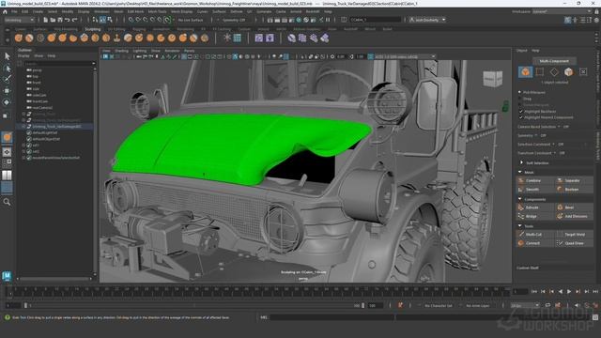Open the Symmetry Off dropdown in status line
This screenshot has height=338, width=601.
234,20
